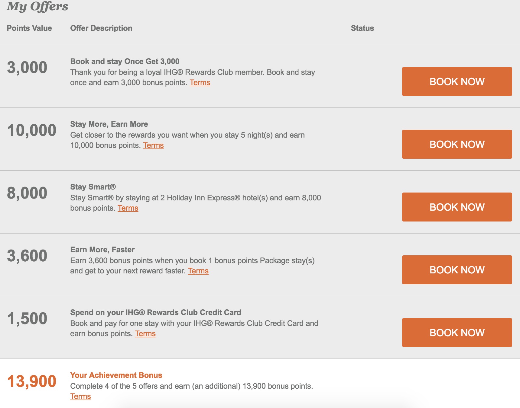The width and height of the screenshot is (520, 408).
Task: View Terms for the 10,000 bonus points offer
Action: (x=153, y=145)
